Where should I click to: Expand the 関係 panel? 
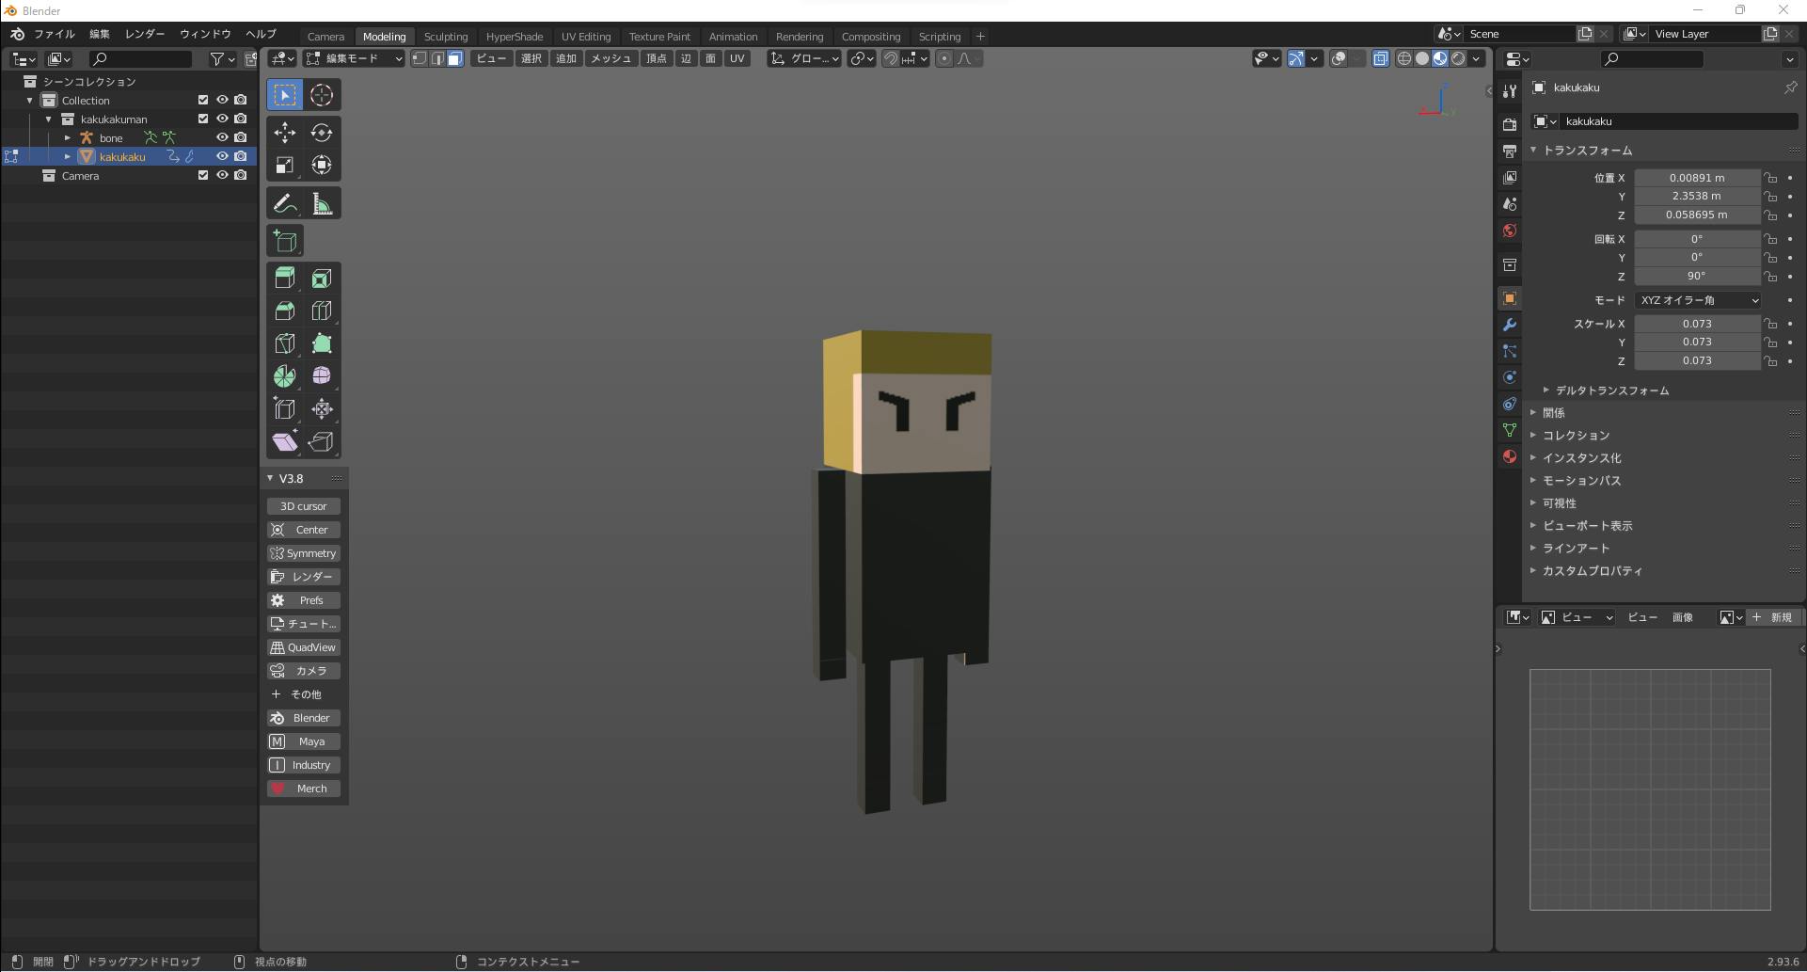1533,413
